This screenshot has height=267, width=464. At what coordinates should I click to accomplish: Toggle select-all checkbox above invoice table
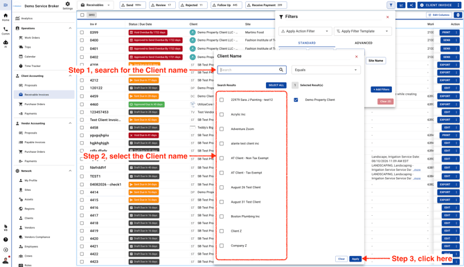[x=82, y=15]
